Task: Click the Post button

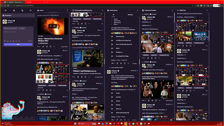Action: pos(18,44)
